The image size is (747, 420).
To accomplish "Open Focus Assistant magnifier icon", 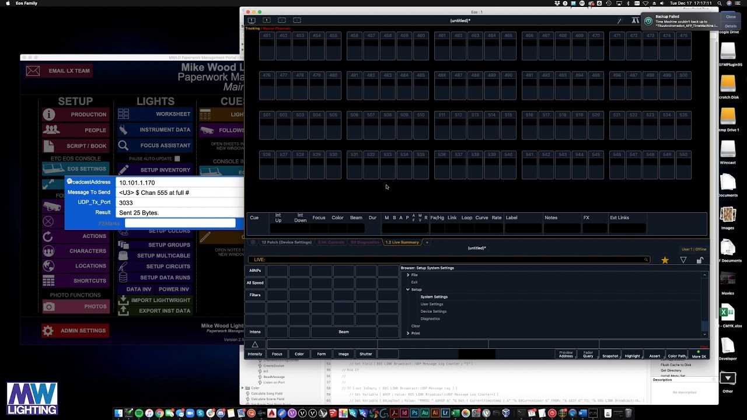I will point(123,145).
